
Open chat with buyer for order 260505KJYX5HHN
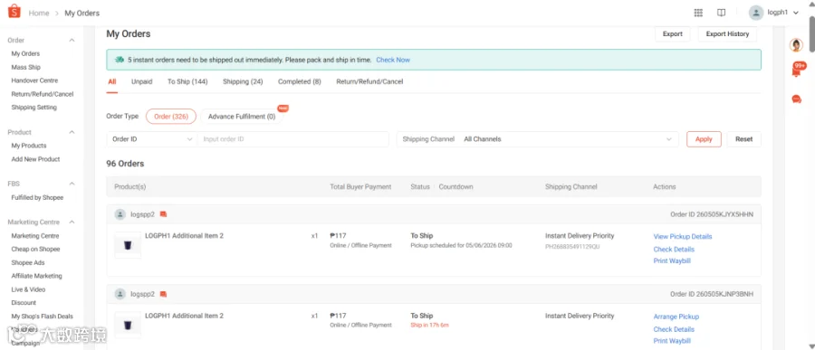[163, 214]
